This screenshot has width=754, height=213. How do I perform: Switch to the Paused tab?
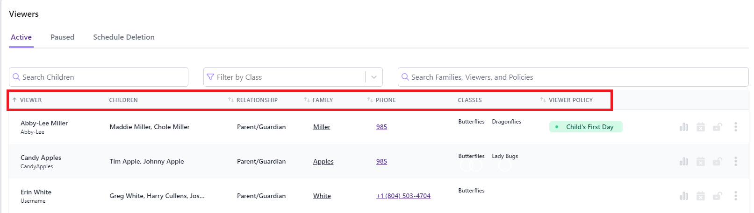[x=62, y=37]
